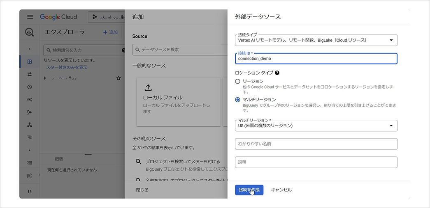Open the マルチリージョン US dropdown
Image resolution: width=430 pixels, height=208 pixels.
(316, 126)
